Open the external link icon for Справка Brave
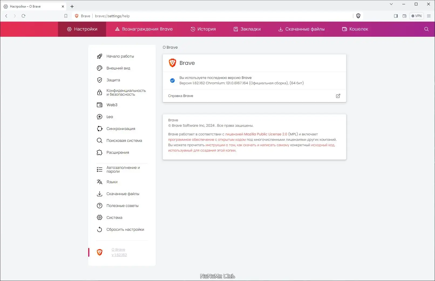 click(338, 96)
